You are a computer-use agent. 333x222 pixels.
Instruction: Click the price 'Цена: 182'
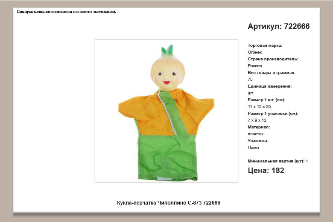pos(266,171)
